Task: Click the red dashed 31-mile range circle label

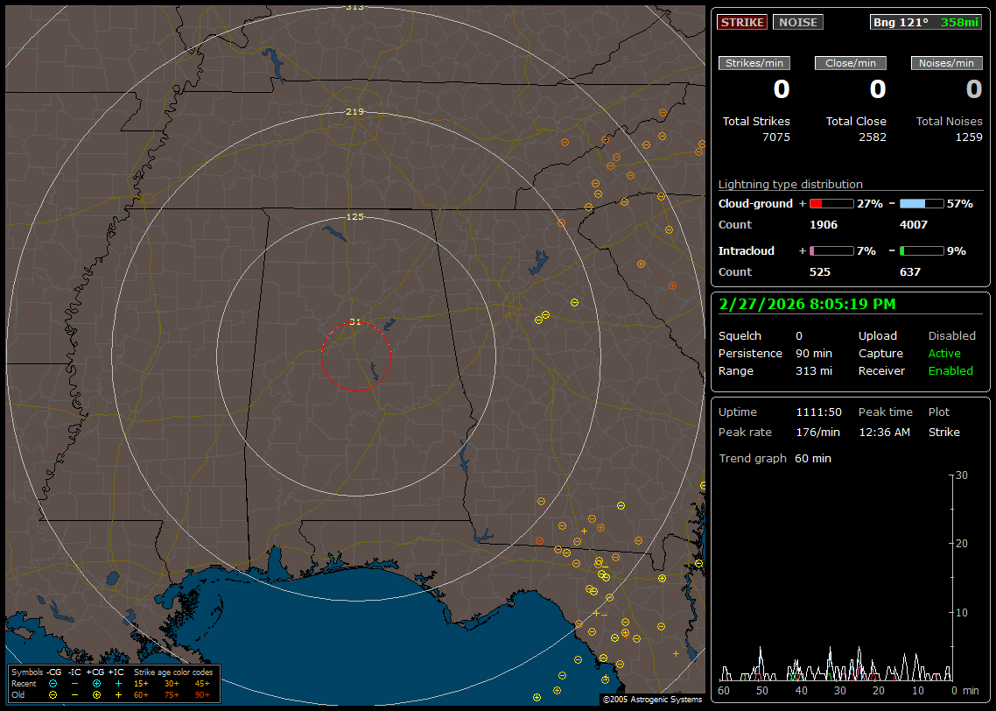Action: click(354, 321)
